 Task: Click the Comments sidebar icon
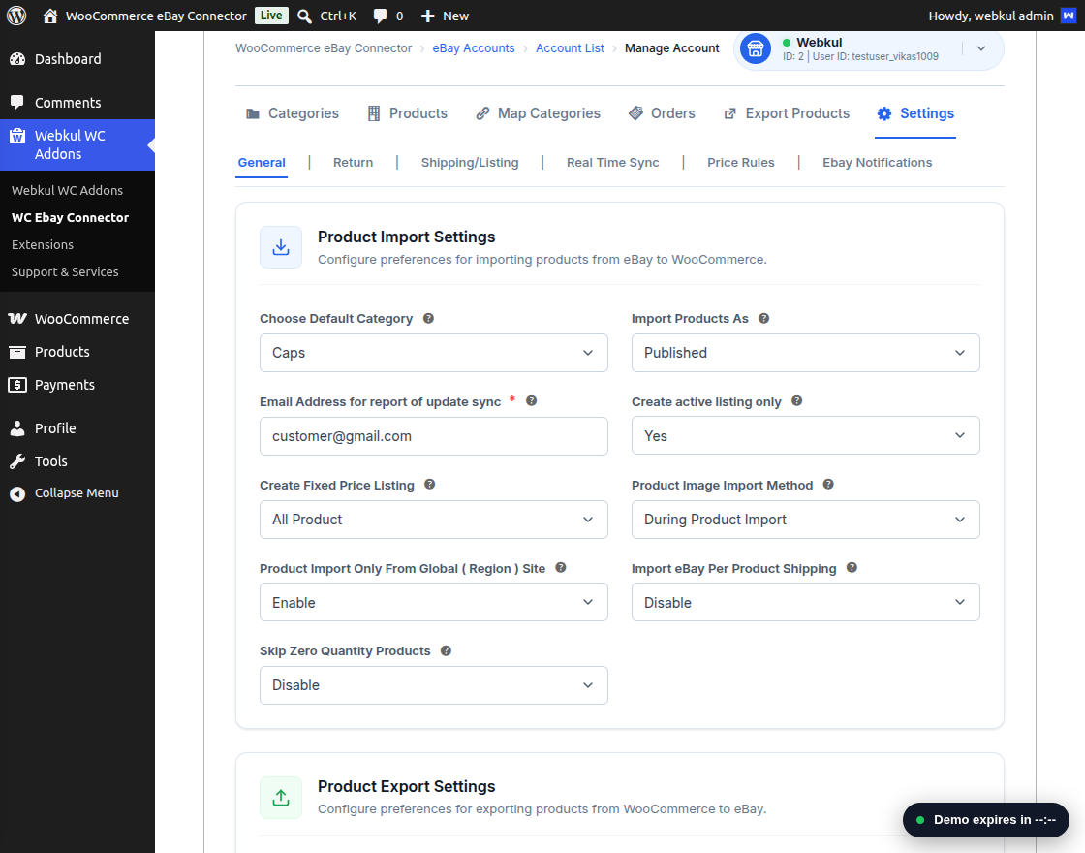tap(17, 103)
